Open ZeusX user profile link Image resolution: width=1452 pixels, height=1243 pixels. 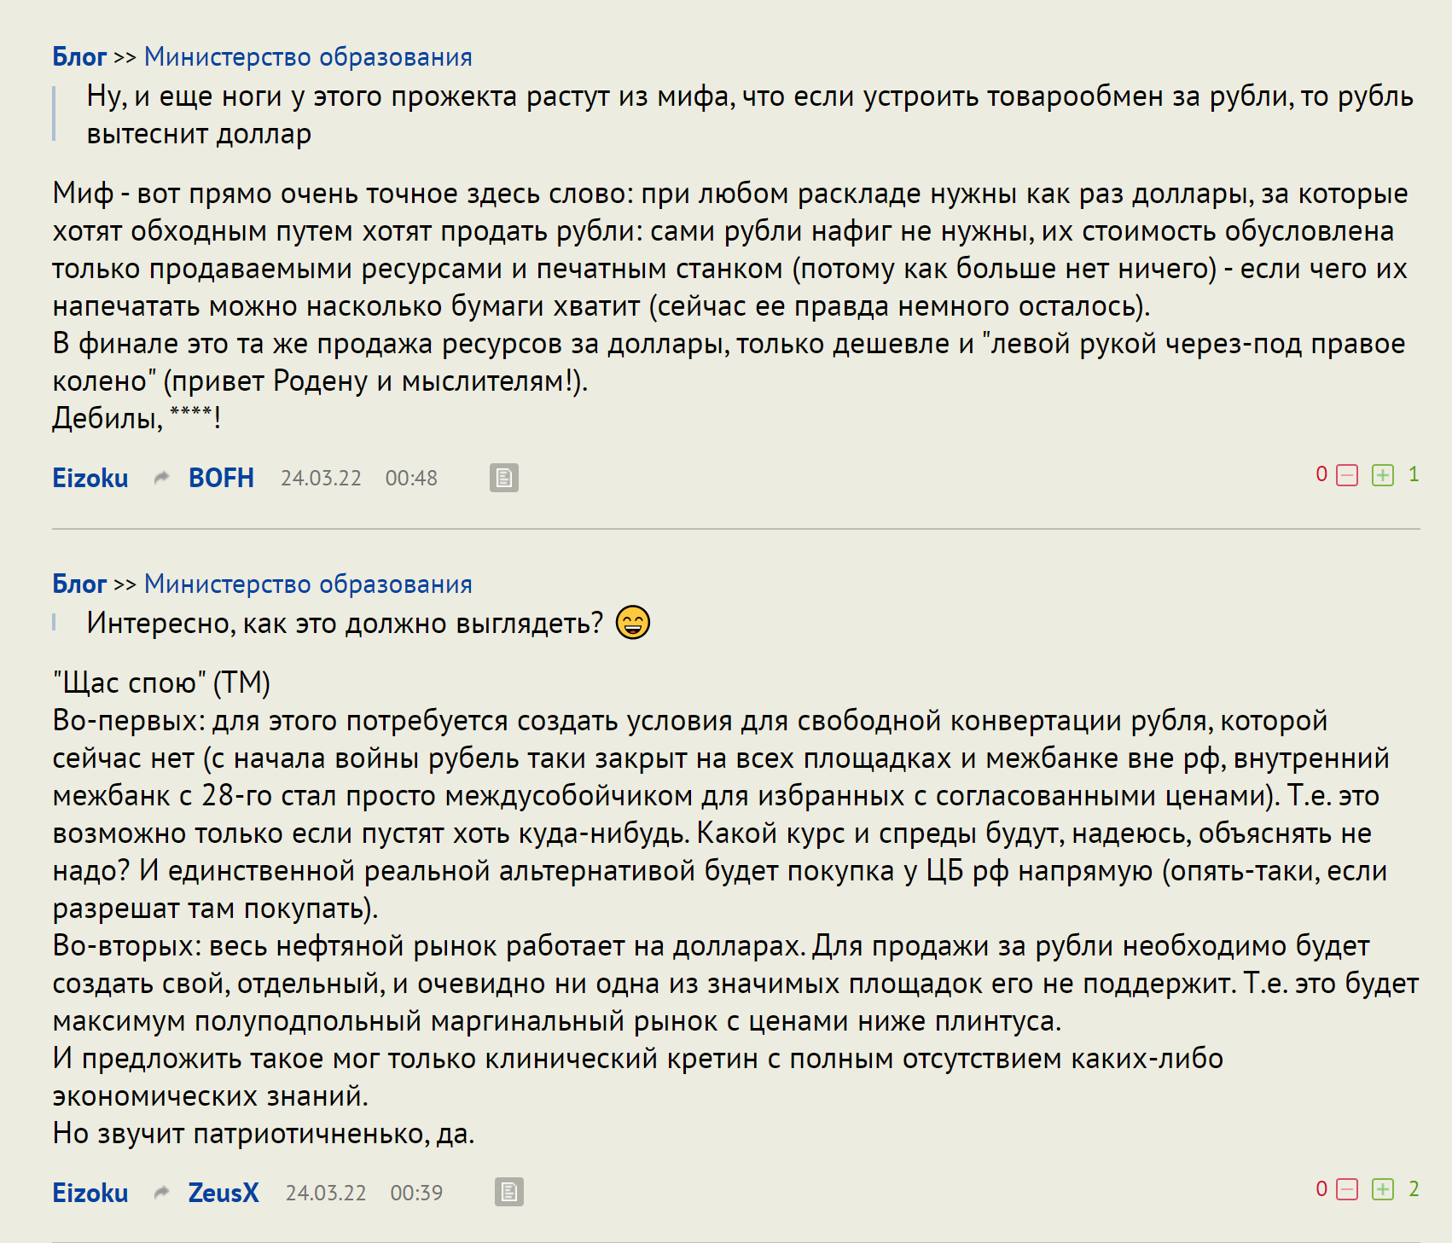224,1192
